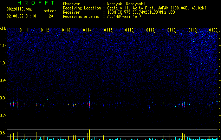Click the 1.1 kHz axis label

[x=3, y=45]
